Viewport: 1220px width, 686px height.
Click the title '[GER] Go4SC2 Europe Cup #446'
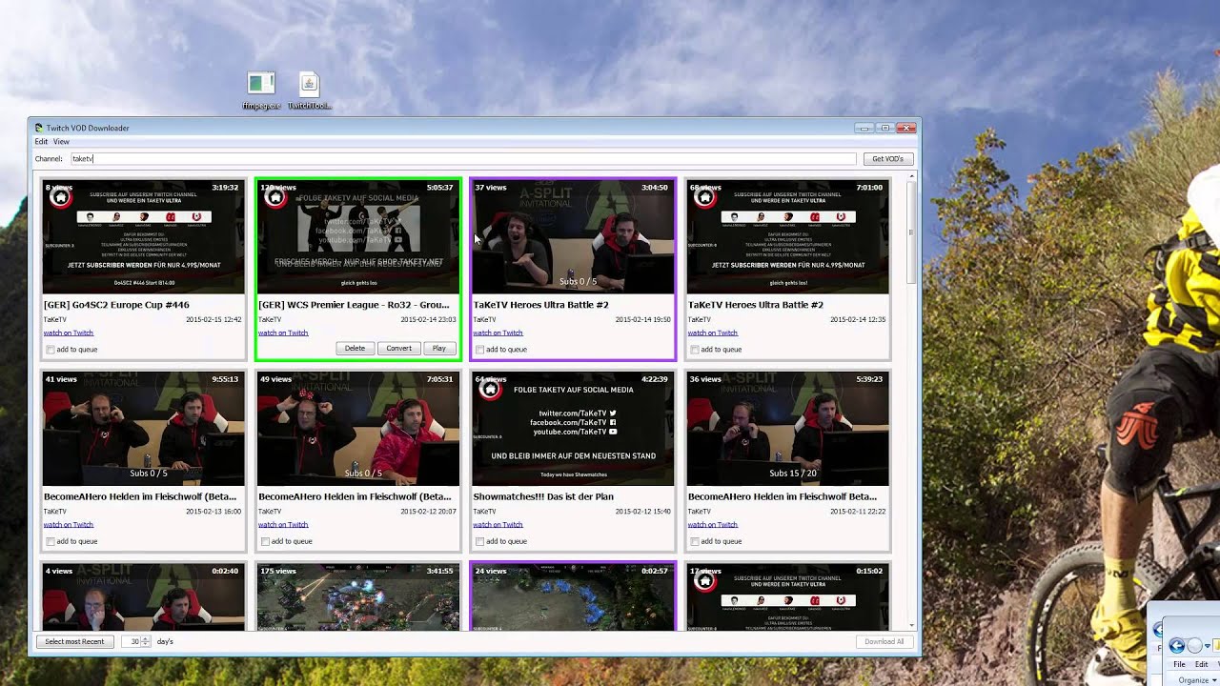[x=116, y=305]
